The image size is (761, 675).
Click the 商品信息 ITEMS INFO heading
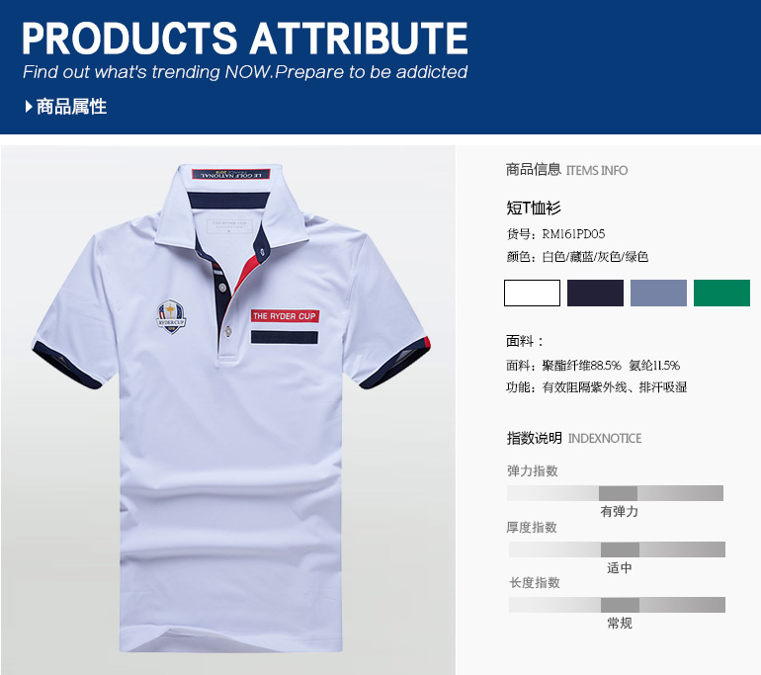coord(566,170)
